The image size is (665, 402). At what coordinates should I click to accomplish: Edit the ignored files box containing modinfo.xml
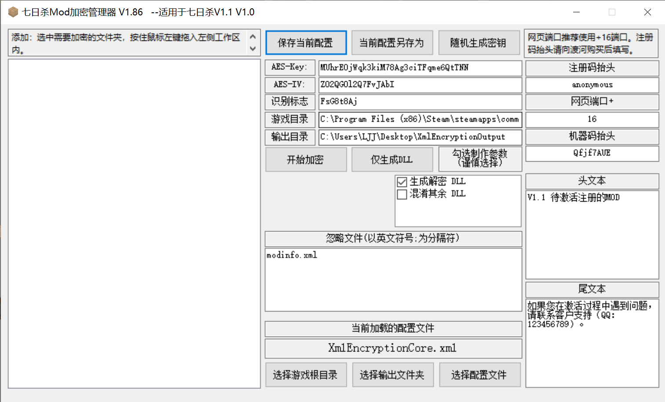[393, 280]
